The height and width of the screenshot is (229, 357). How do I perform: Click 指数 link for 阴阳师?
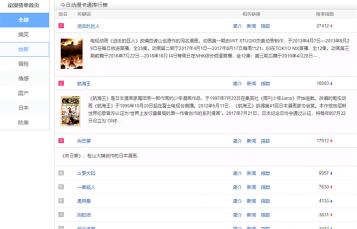[x=265, y=215]
